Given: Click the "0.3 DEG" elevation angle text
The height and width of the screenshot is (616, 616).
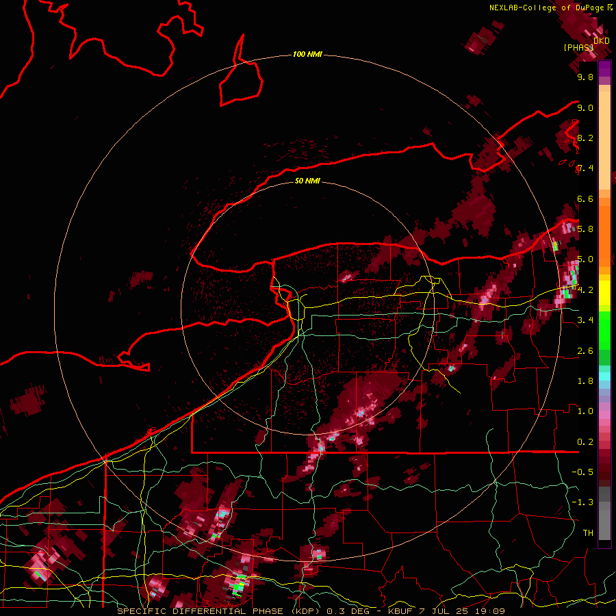Looking at the screenshot, I should [350, 611].
